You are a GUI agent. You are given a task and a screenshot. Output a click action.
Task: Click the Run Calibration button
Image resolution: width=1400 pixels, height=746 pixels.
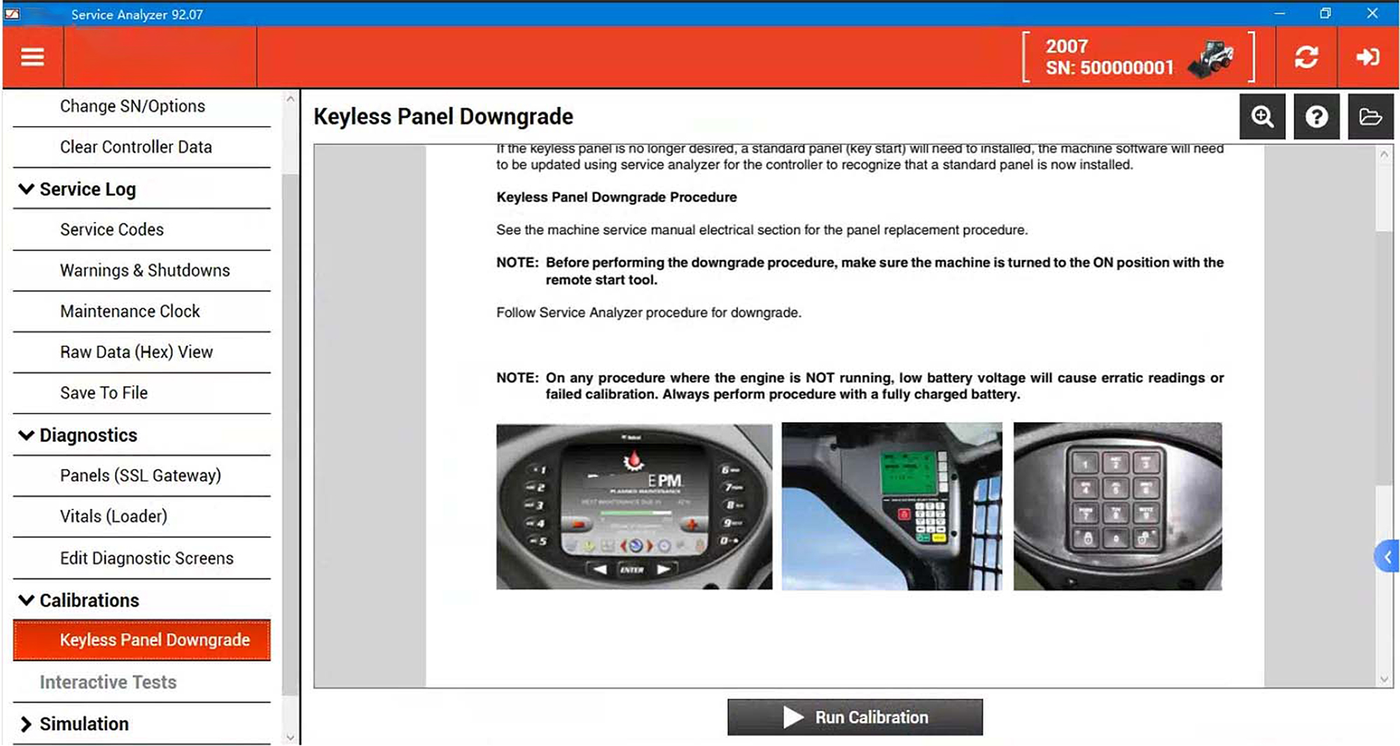pyautogui.click(x=855, y=717)
